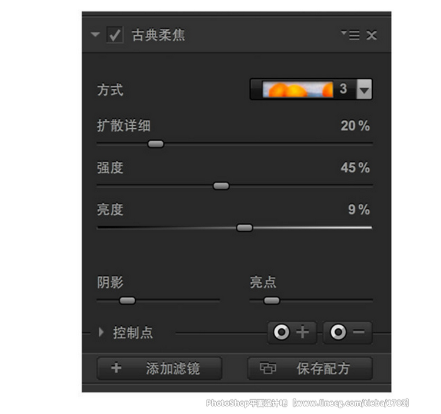Open the 方式 method dropdown arrow
The image size is (441, 414).
click(x=364, y=89)
